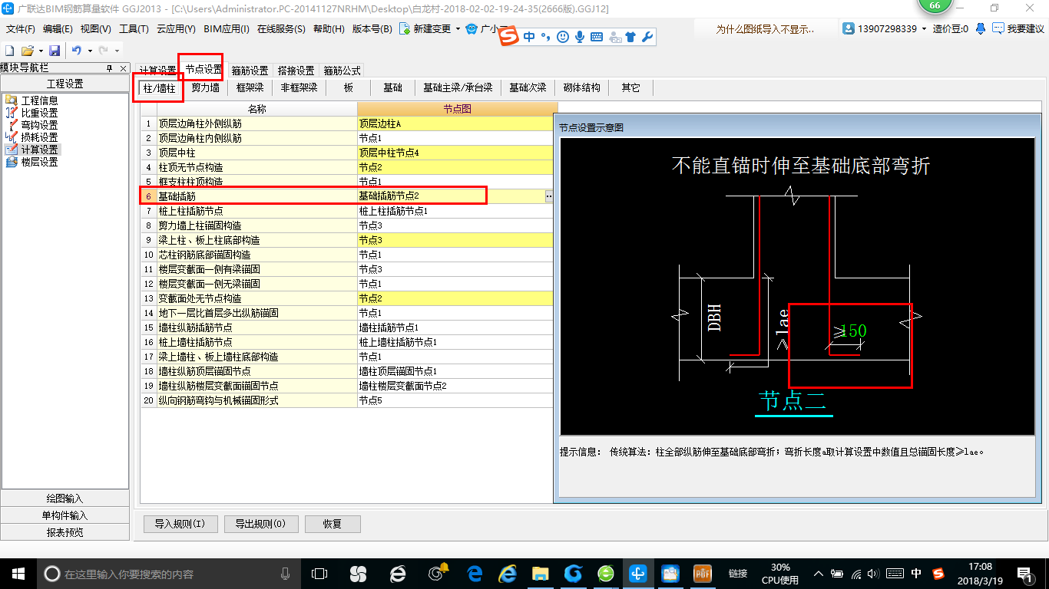Expand the Redo history dropdown arrow
The width and height of the screenshot is (1049, 589).
coord(117,51)
